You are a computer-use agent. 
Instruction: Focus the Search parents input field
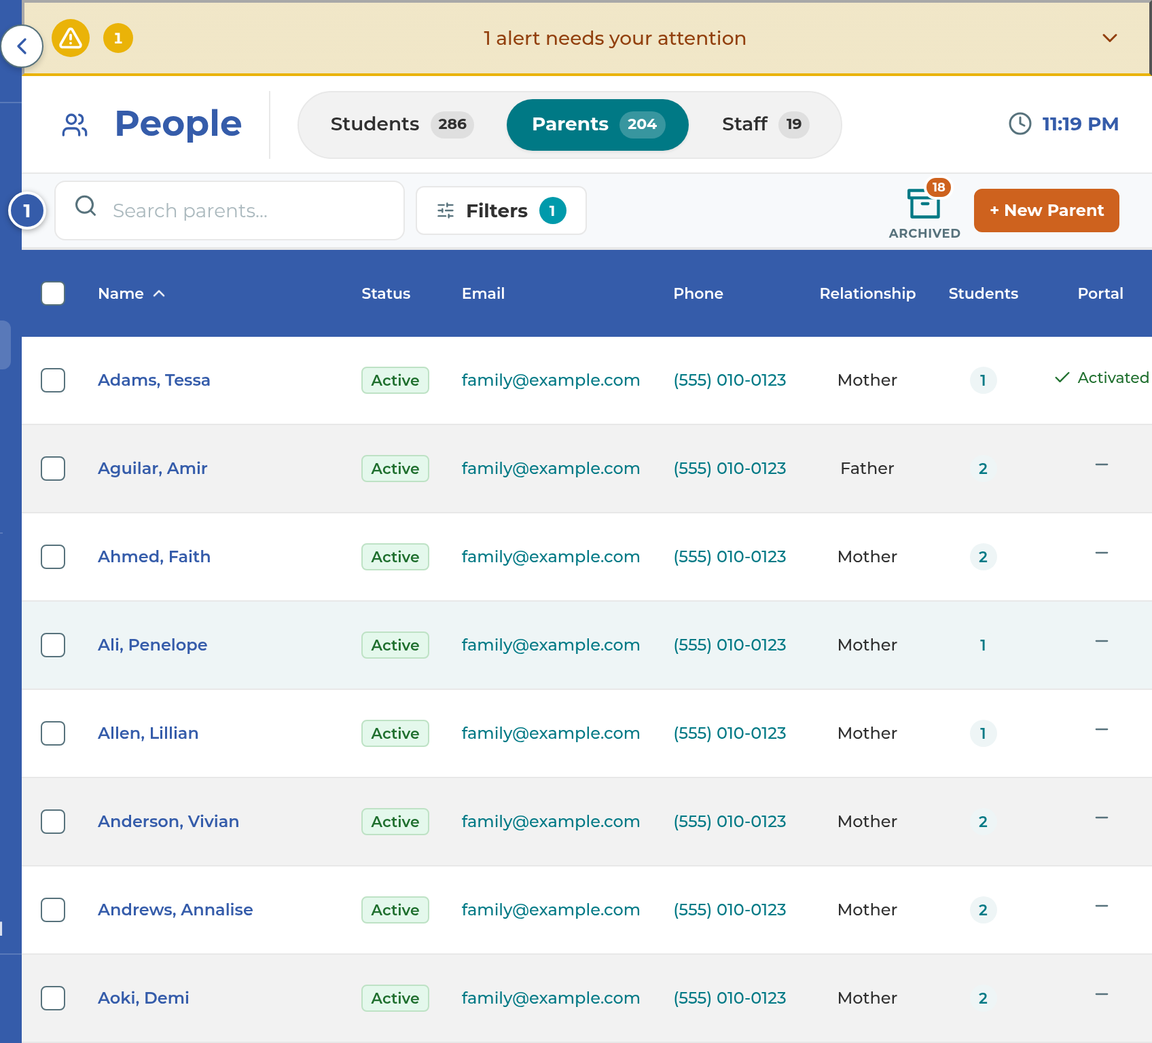coord(230,211)
